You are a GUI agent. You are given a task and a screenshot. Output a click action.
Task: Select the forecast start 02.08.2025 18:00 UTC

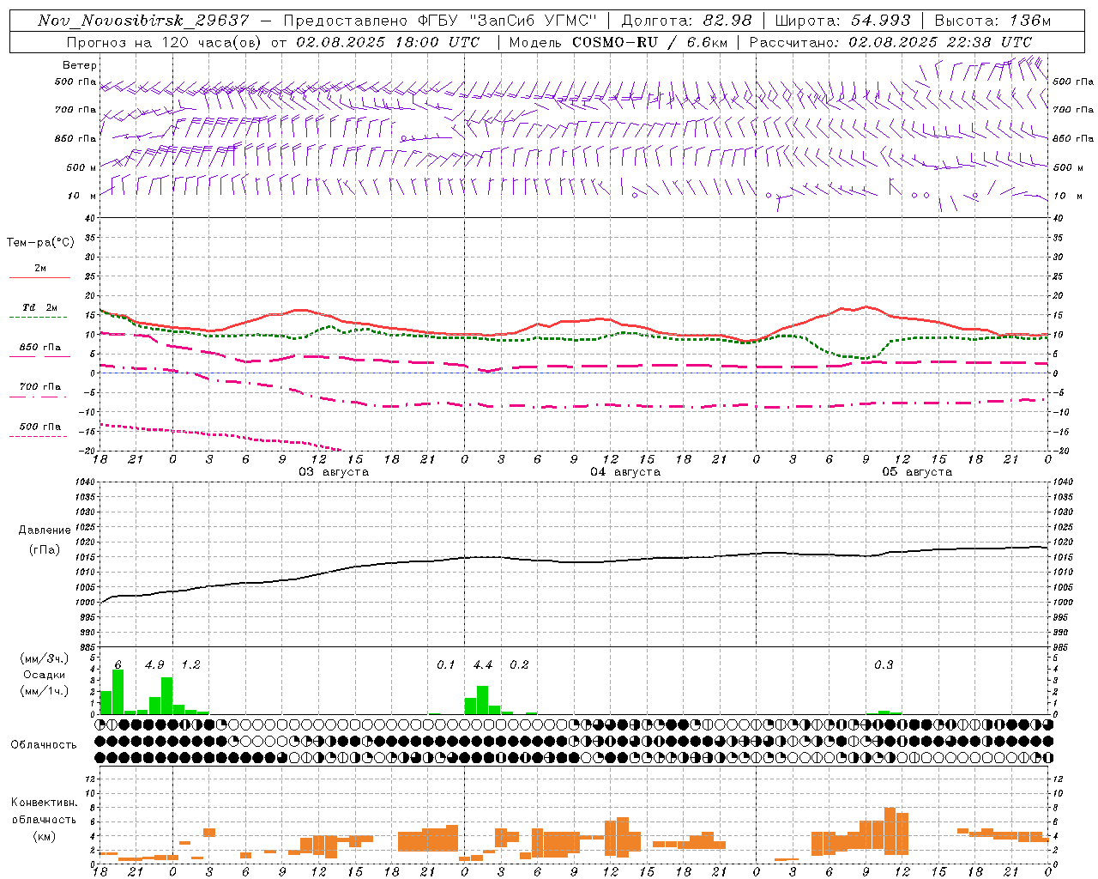(x=388, y=41)
